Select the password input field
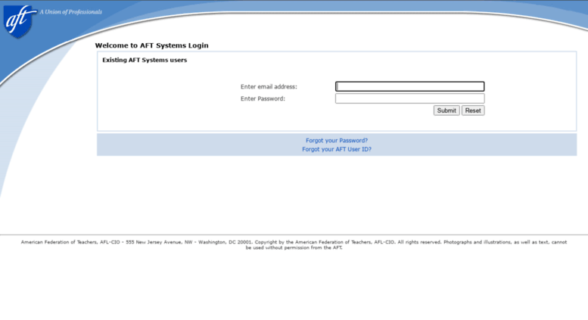 [x=409, y=98]
